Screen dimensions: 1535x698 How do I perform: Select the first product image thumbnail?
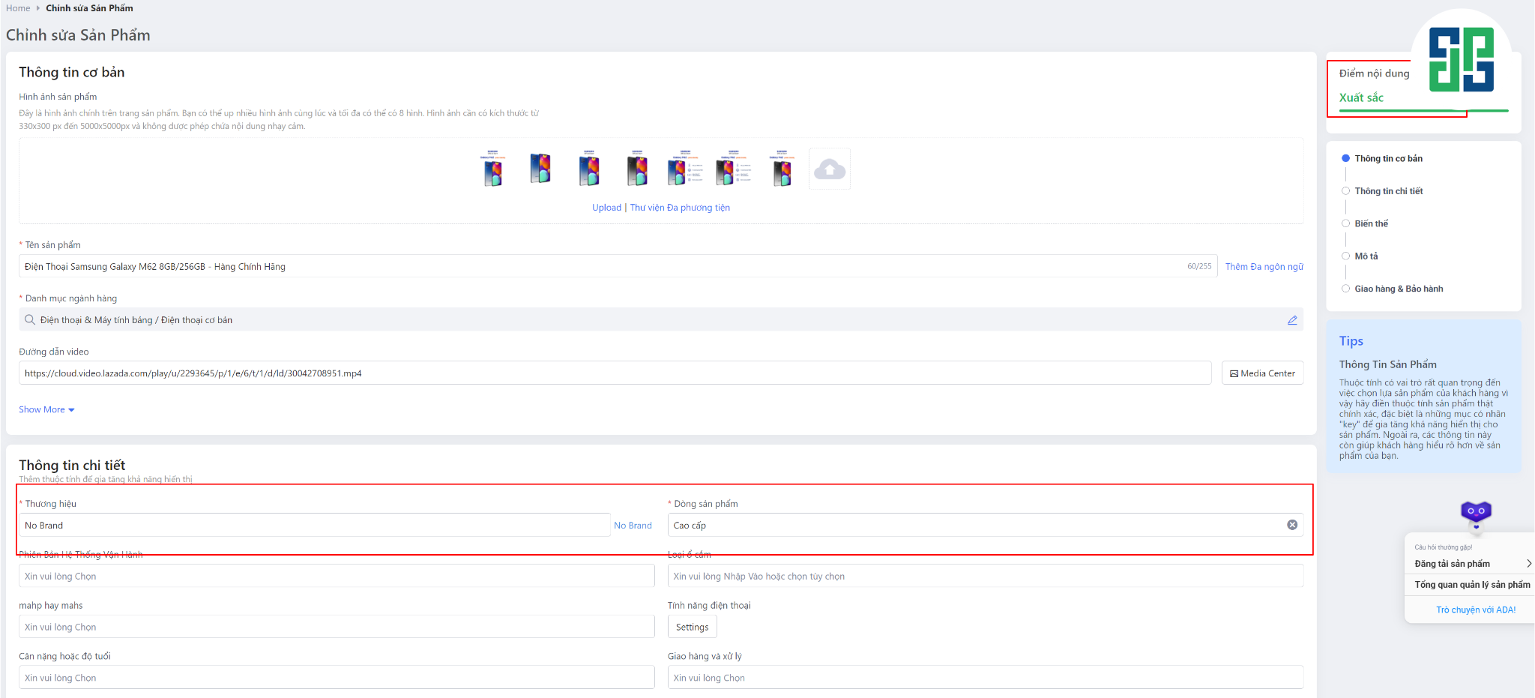coord(492,169)
